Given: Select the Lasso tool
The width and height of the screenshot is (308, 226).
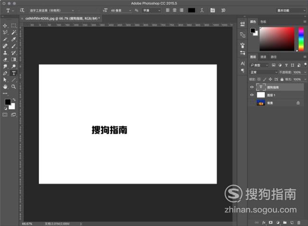Looking at the screenshot, I should [5, 32].
